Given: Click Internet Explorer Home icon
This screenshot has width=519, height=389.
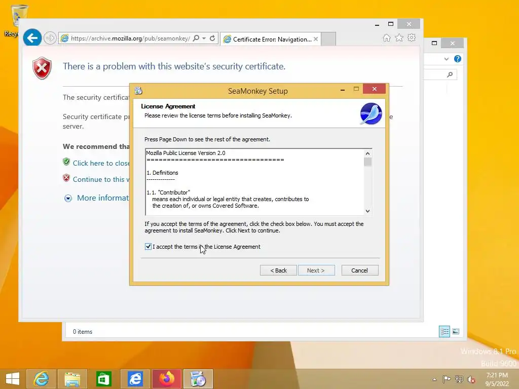Looking at the screenshot, I should (386, 37).
